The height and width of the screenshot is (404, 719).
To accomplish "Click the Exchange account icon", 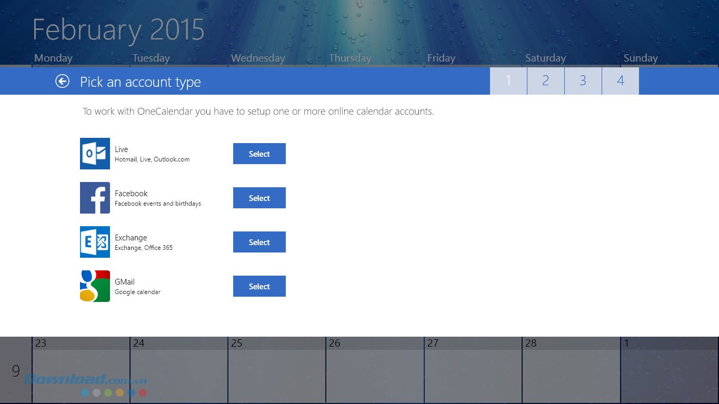I will click(95, 242).
